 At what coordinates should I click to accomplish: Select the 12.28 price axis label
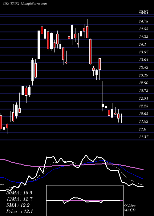(x=144, y=106)
